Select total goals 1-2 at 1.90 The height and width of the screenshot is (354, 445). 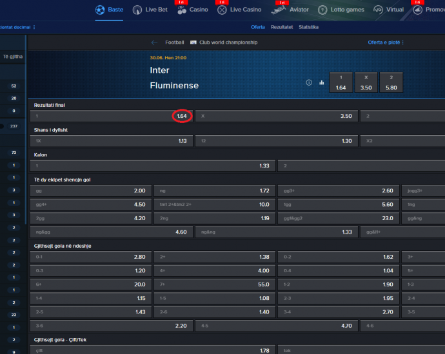click(x=339, y=284)
